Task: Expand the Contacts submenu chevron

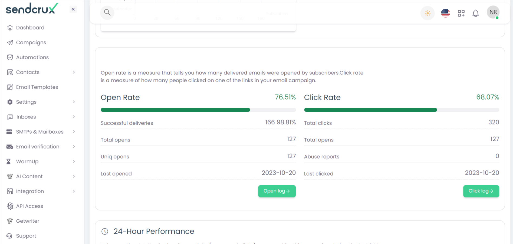Action: [74, 72]
